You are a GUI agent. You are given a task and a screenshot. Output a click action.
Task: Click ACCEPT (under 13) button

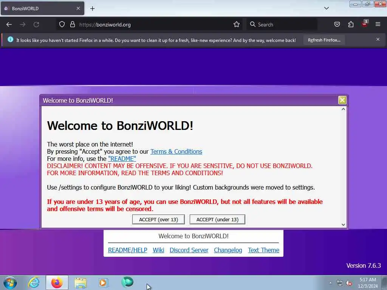pyautogui.click(x=217, y=219)
